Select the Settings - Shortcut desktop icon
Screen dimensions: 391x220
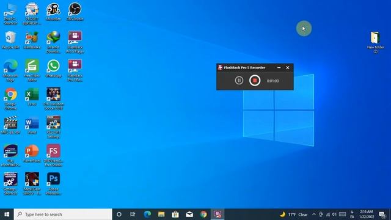pos(10,184)
